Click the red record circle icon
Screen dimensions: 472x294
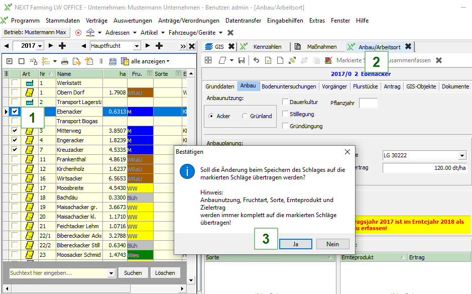coord(78,33)
